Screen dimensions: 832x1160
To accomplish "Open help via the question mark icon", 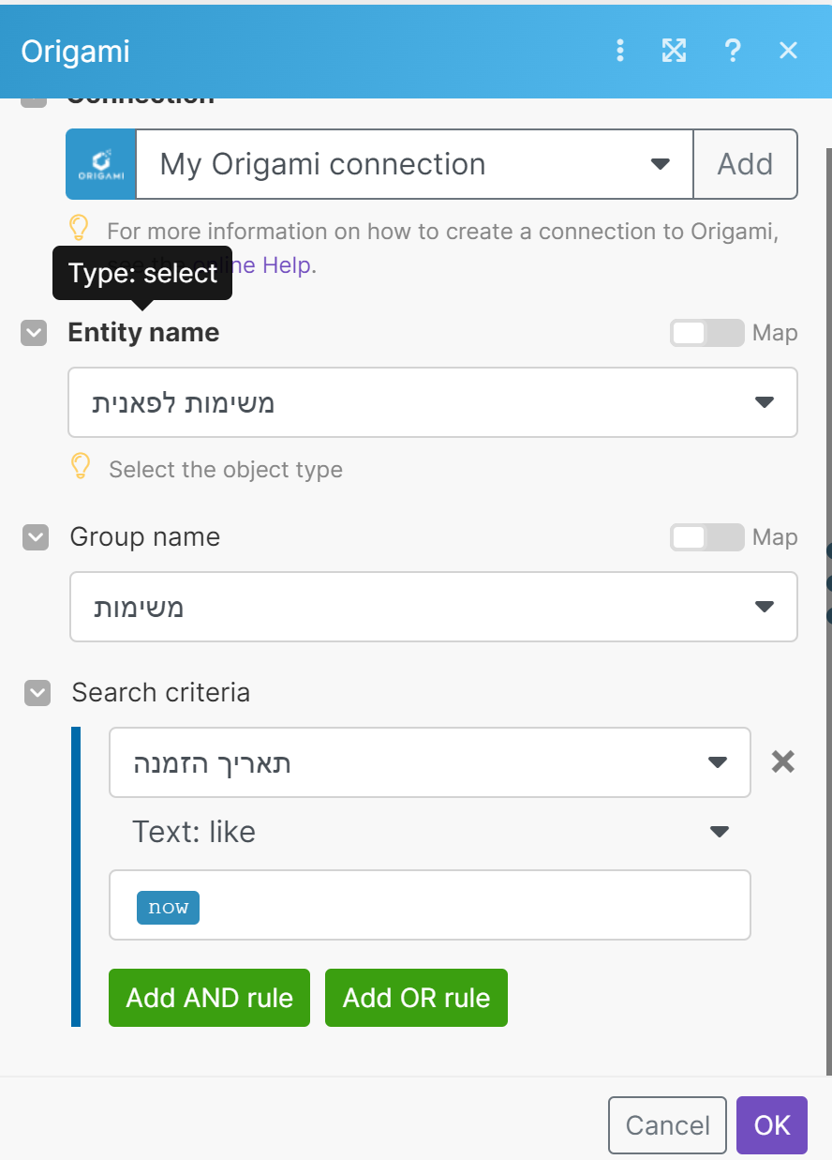I will coord(733,51).
